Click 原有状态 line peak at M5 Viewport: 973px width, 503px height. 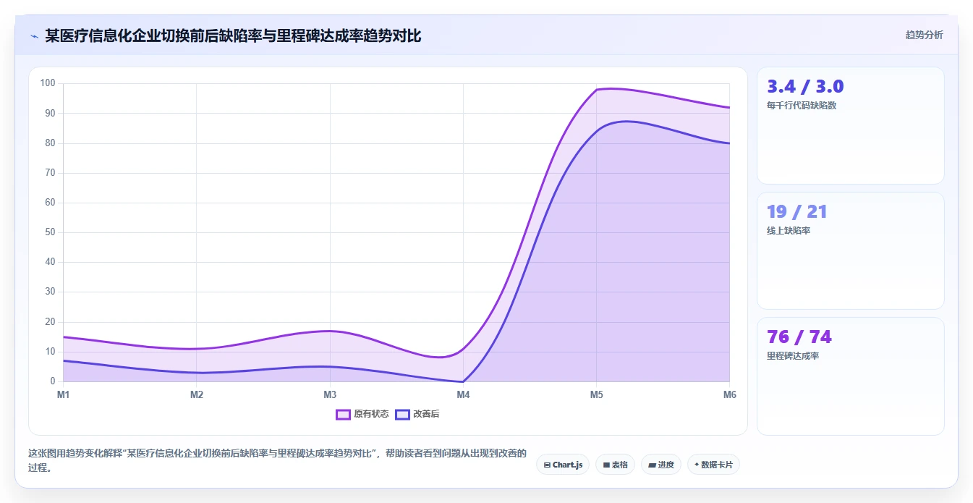tap(596, 90)
